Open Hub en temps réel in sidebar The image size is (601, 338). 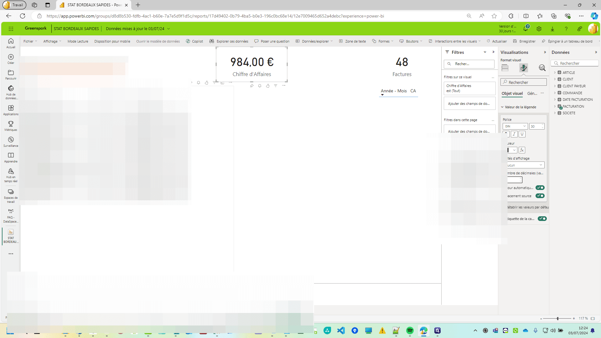click(11, 175)
